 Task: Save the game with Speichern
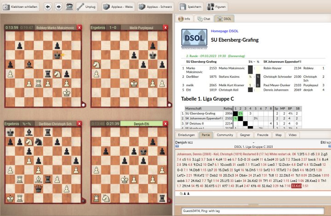189,6
